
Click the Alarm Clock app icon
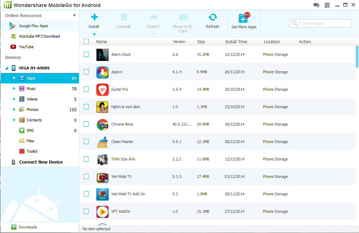coord(102,55)
